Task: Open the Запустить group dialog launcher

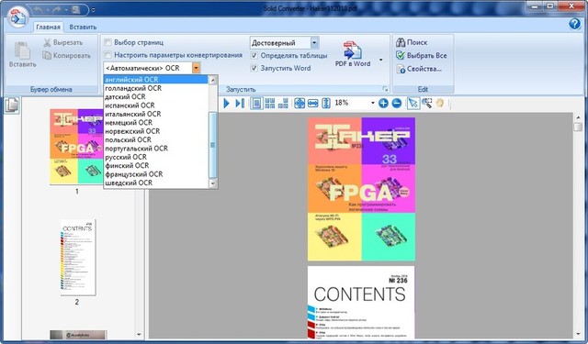Action: (385, 89)
